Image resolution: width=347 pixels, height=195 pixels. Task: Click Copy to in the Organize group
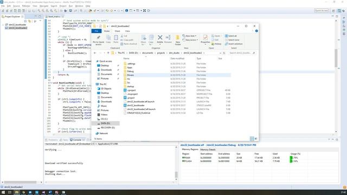coord(151,40)
